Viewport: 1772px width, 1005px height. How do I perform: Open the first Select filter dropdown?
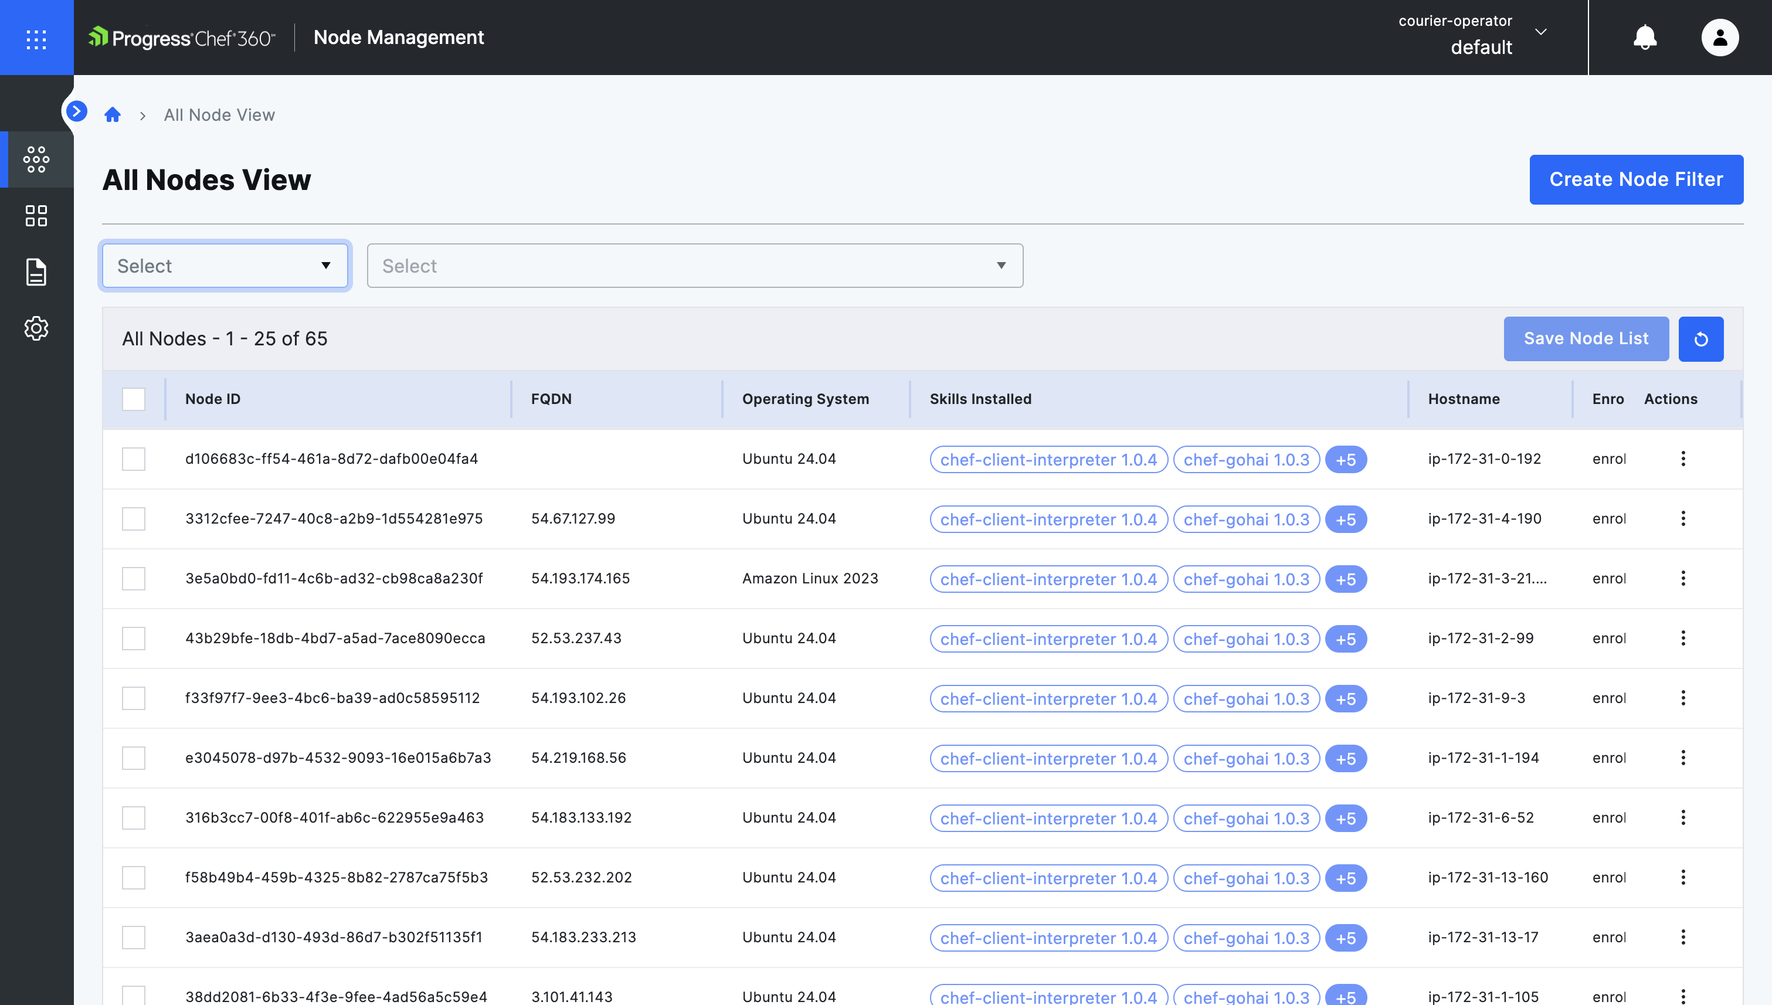pos(225,266)
